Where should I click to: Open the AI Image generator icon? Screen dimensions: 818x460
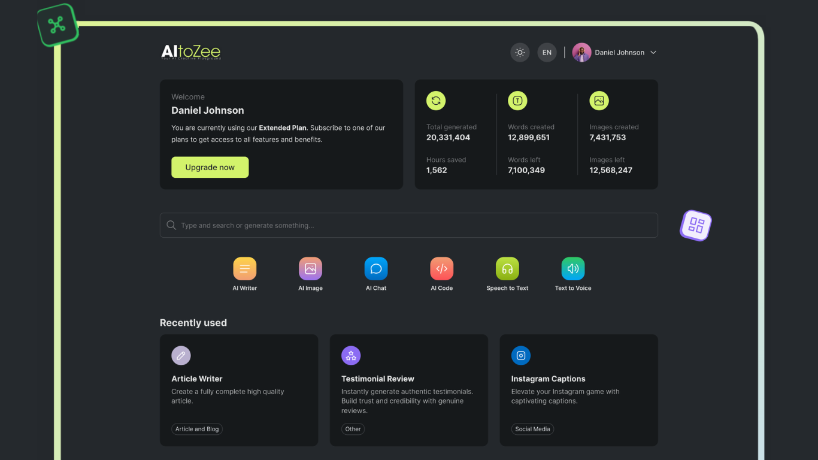(x=310, y=268)
